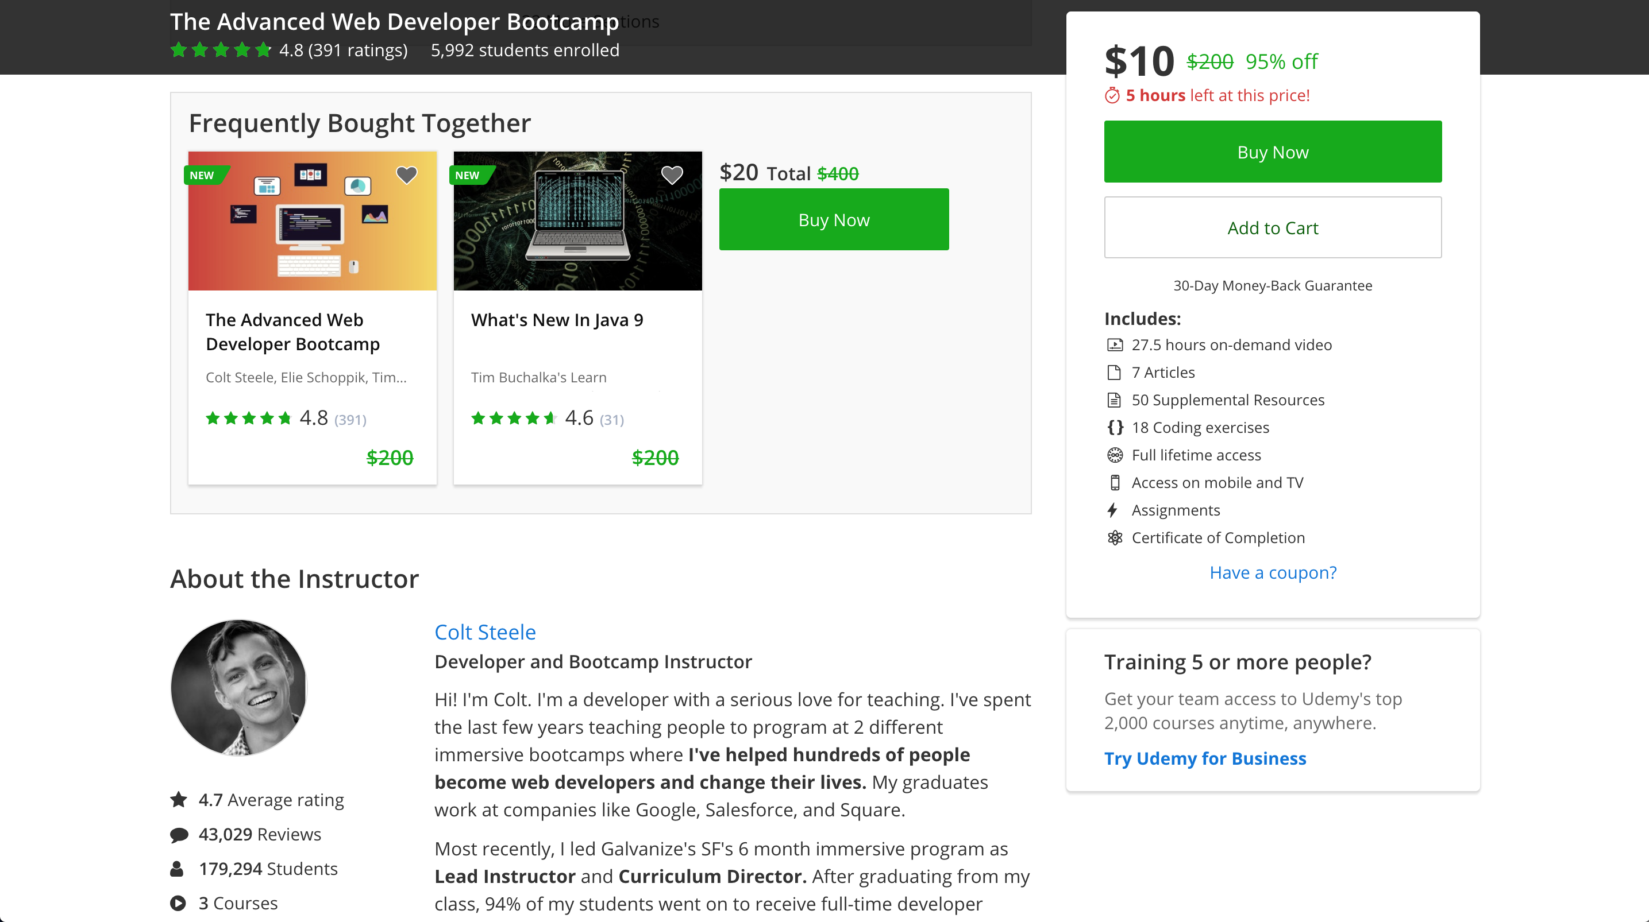
Task: Click Add to Cart button
Action: (x=1272, y=228)
